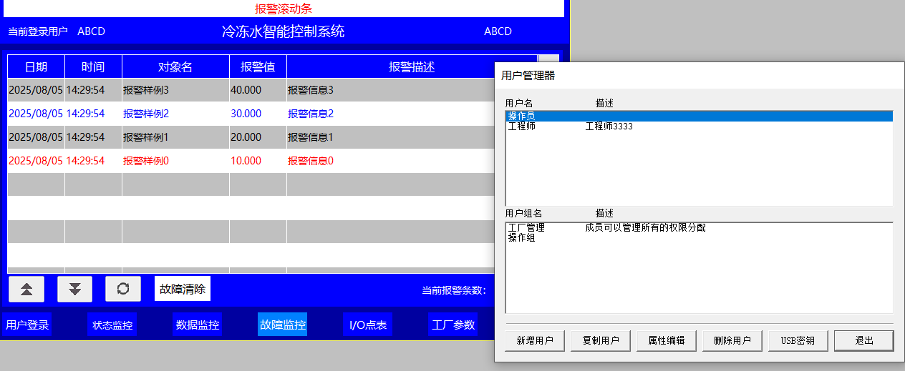Click the page-down double arrow icon
The image size is (905, 371).
[x=75, y=289]
